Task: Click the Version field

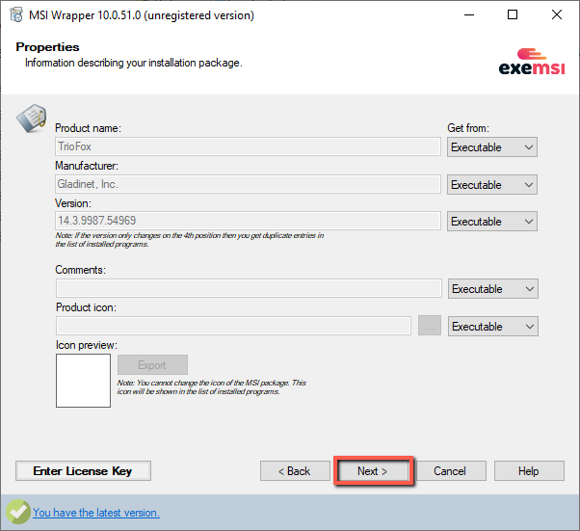Action: point(248,221)
